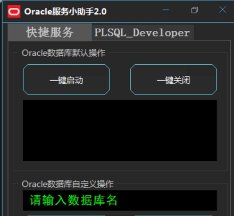Click the Oracle服务小助手2.0 title text
Image resolution: width=234 pixels, height=216 pixels.
coord(65,12)
